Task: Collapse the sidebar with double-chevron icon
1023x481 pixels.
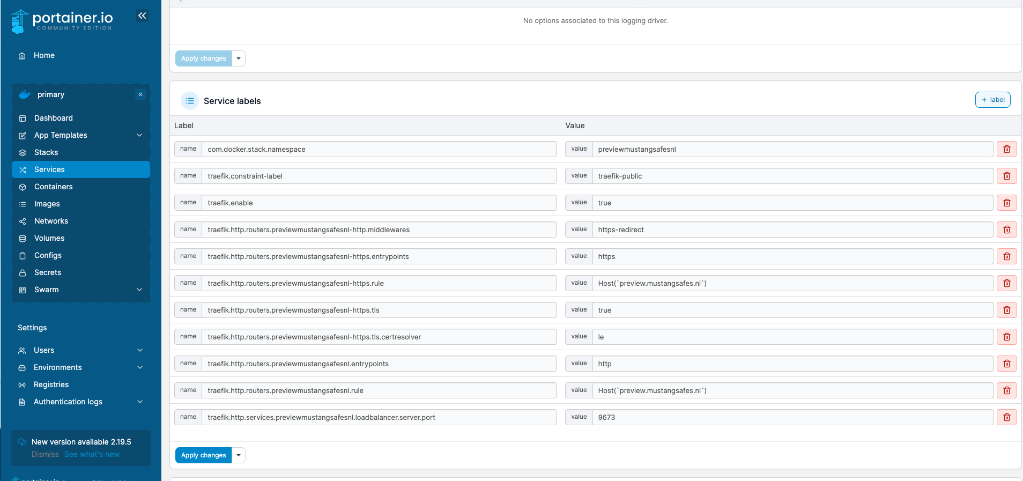Action: coord(142,16)
